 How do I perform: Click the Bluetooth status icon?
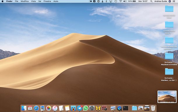point(107,1)
